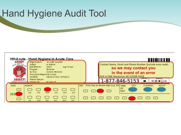The width and height of the screenshot is (181, 135).
Task: Click the 'Organization: 100 ABC Hospital' row
Action: pos(46,62)
